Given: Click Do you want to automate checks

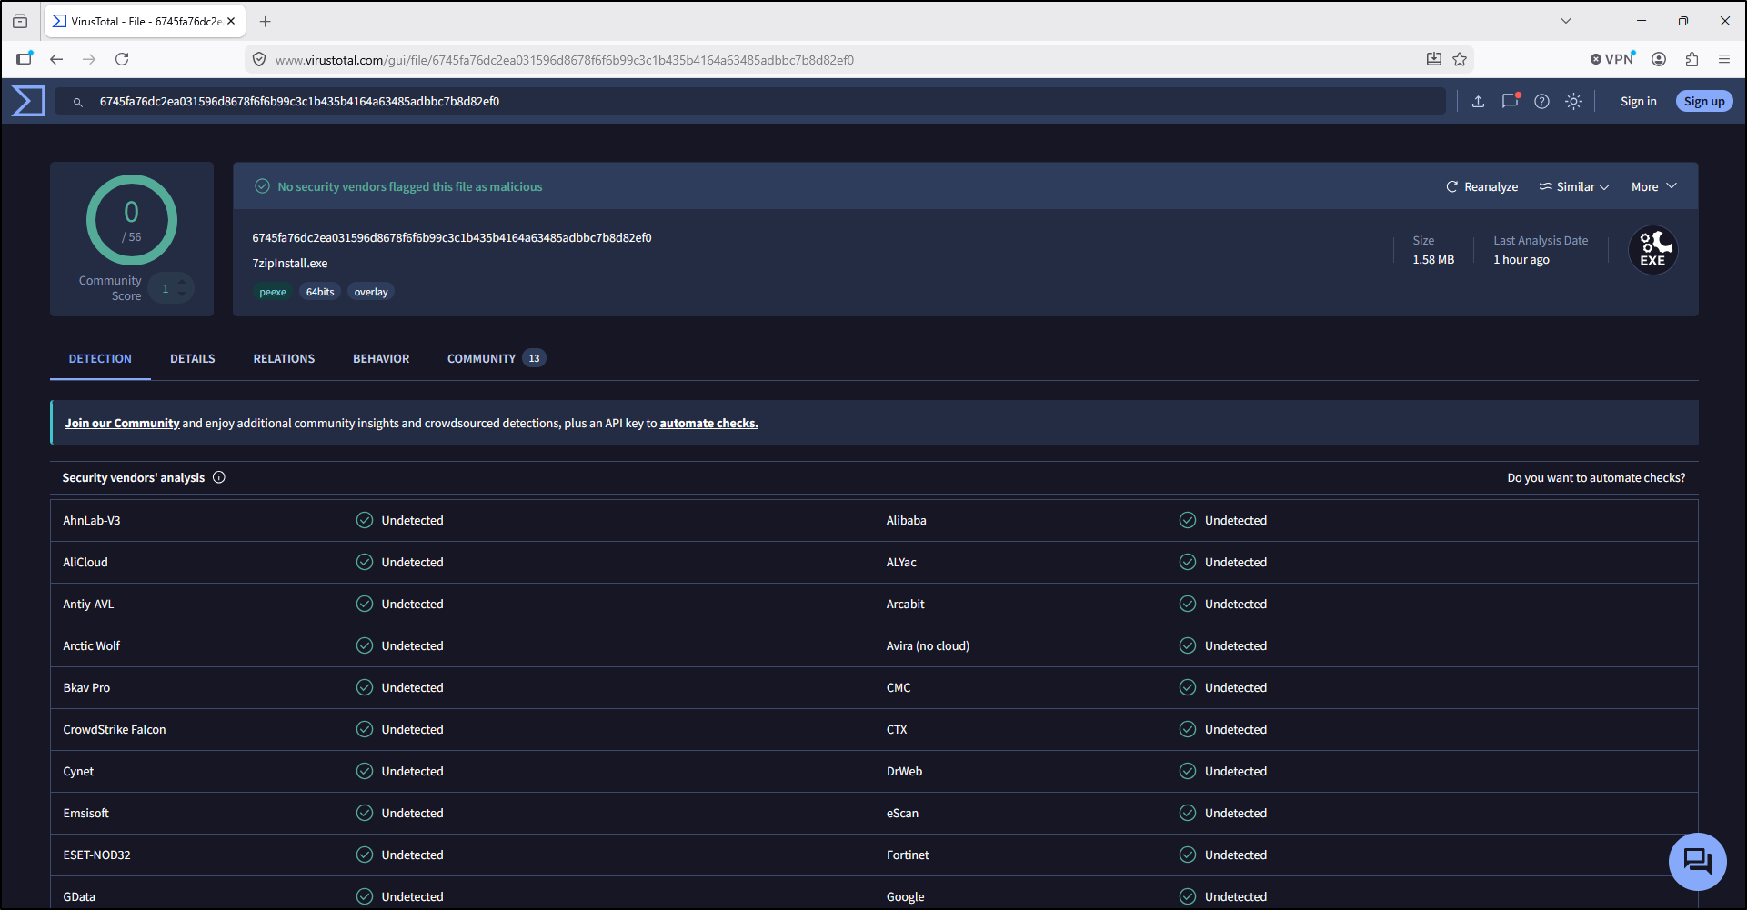Looking at the screenshot, I should click(1596, 477).
